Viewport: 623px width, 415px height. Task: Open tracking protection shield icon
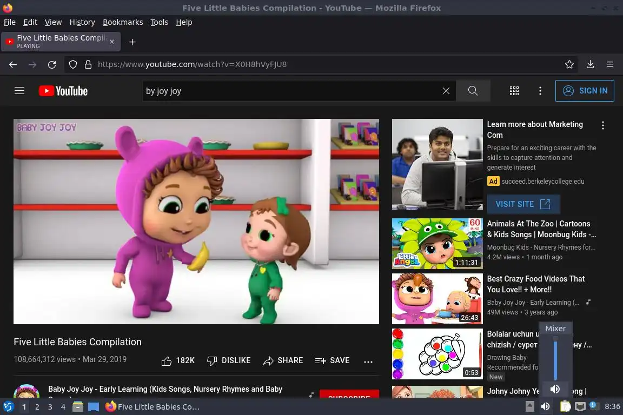[72, 64]
